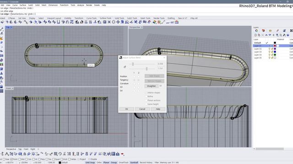Select the red cube panel tab icon
Image resolution: width=293 pixels, height=164 pixels.
tap(263, 31)
